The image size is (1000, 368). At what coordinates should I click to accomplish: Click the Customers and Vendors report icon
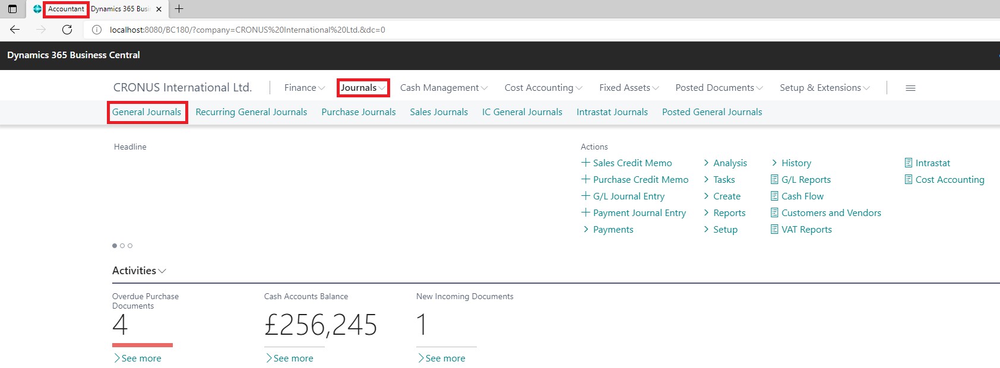(774, 212)
